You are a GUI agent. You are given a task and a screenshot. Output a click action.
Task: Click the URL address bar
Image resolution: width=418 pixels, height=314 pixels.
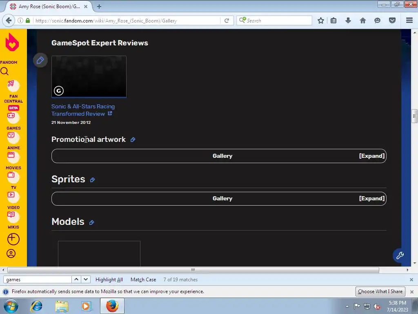pyautogui.click(x=127, y=20)
